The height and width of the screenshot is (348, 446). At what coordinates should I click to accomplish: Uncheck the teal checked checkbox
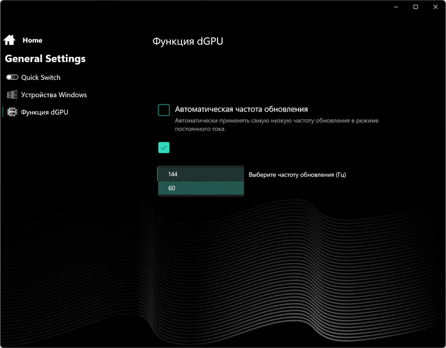(164, 148)
